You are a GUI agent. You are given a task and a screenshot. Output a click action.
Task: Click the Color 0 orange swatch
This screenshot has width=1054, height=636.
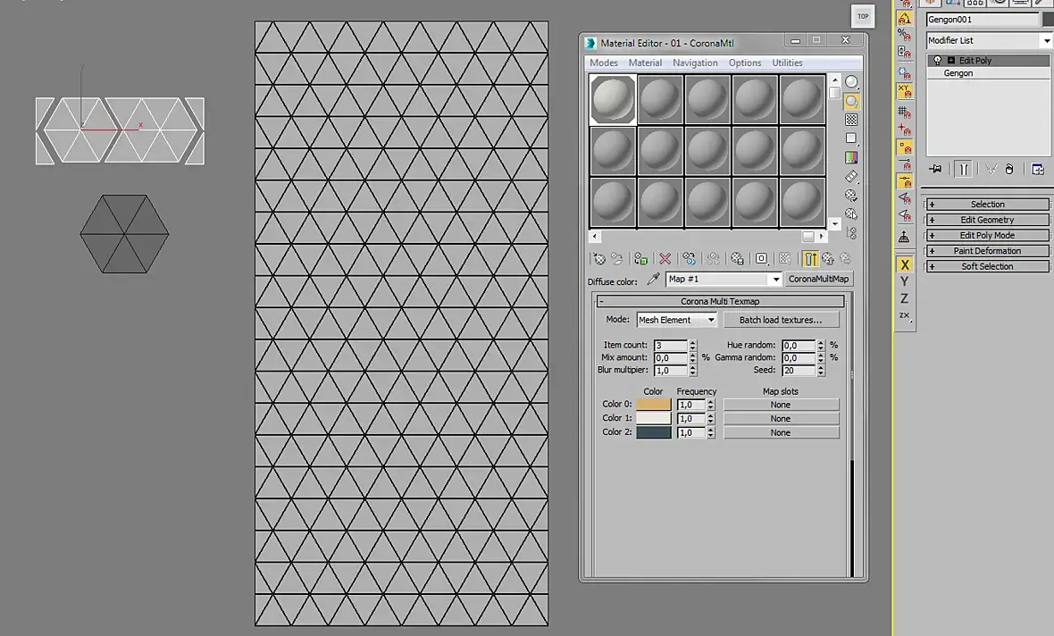(x=653, y=405)
